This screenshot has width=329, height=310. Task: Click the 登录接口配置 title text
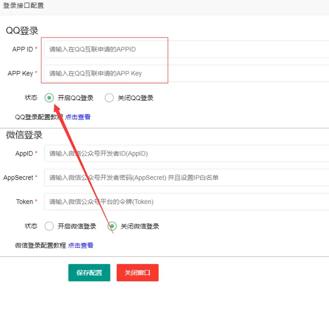[x=23, y=6]
